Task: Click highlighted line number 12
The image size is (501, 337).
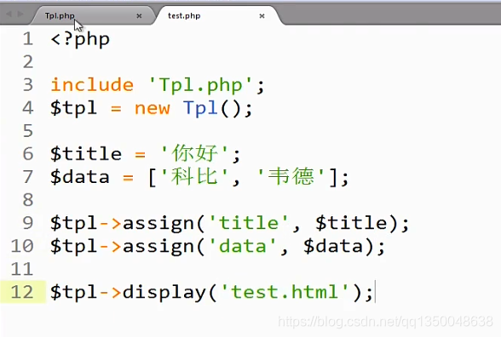Action: 22,292
